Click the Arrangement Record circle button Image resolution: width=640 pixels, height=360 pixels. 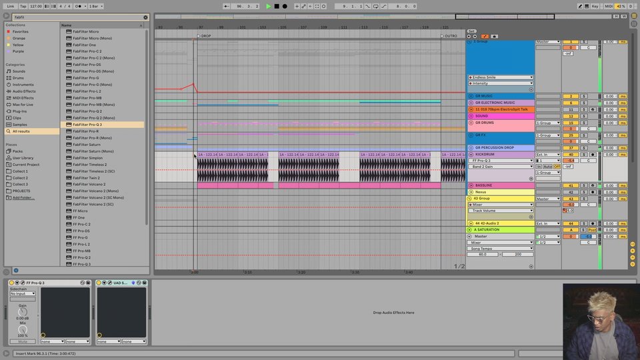click(285, 6)
